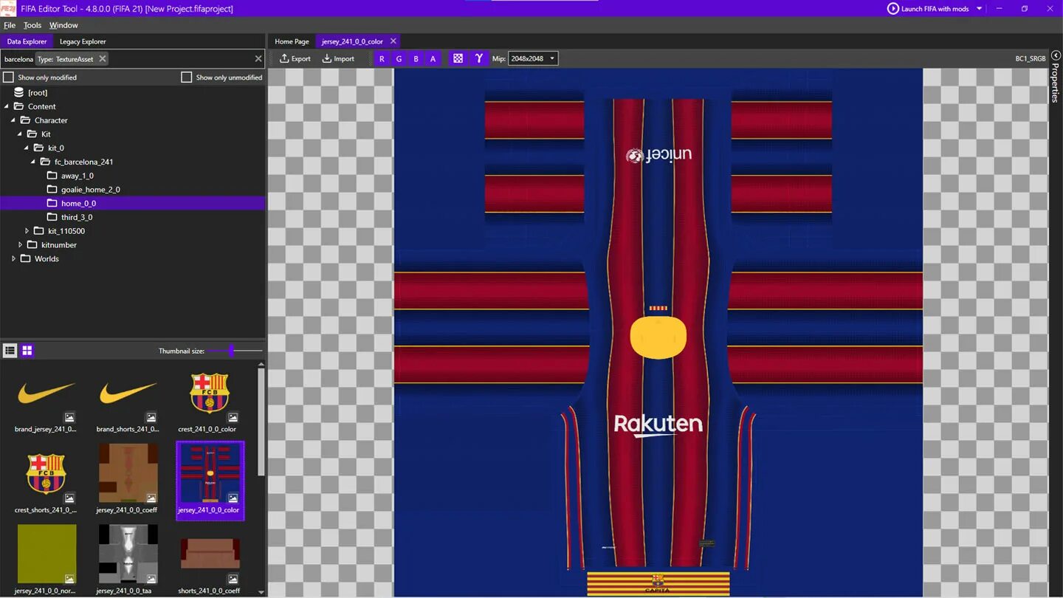Collapse the Content folder
Viewport: 1063px width, 598px height.
click(7, 106)
